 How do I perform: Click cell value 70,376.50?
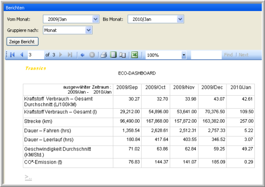(215, 112)
